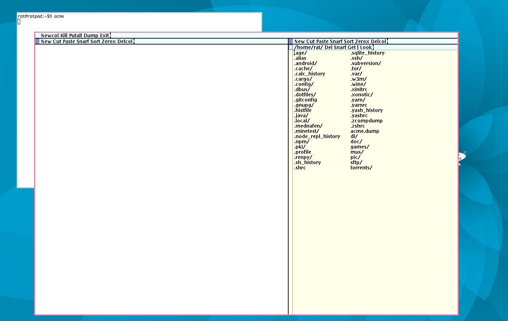Click Snarf in the right column tag
Image resolution: width=508 pixels, height=321 pixels.
[336, 41]
